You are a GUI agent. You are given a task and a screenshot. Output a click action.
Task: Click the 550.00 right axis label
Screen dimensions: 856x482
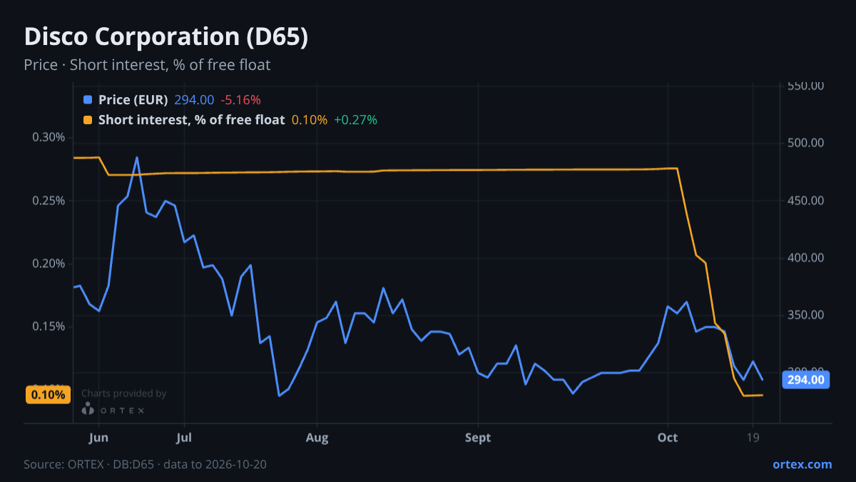(x=806, y=86)
